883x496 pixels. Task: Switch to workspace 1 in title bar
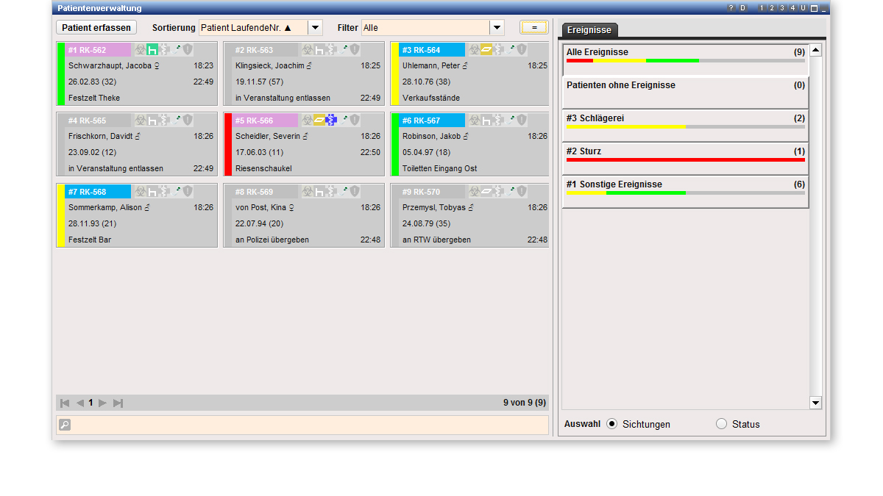[762, 8]
